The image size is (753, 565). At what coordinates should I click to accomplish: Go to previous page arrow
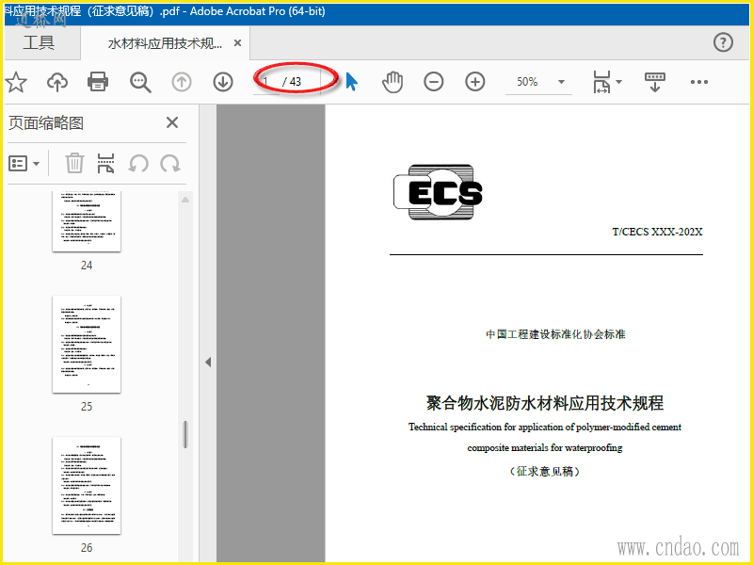coord(182,82)
